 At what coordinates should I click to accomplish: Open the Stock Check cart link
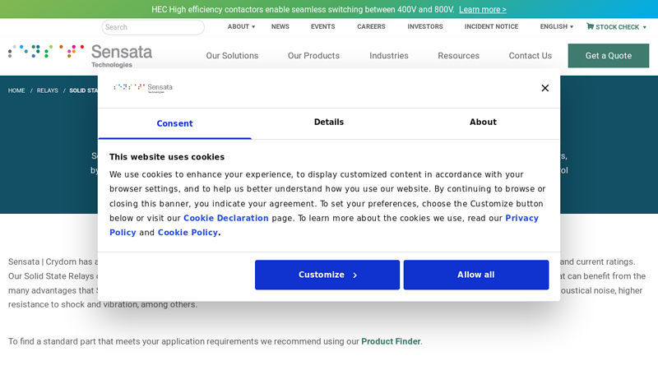[x=616, y=27]
